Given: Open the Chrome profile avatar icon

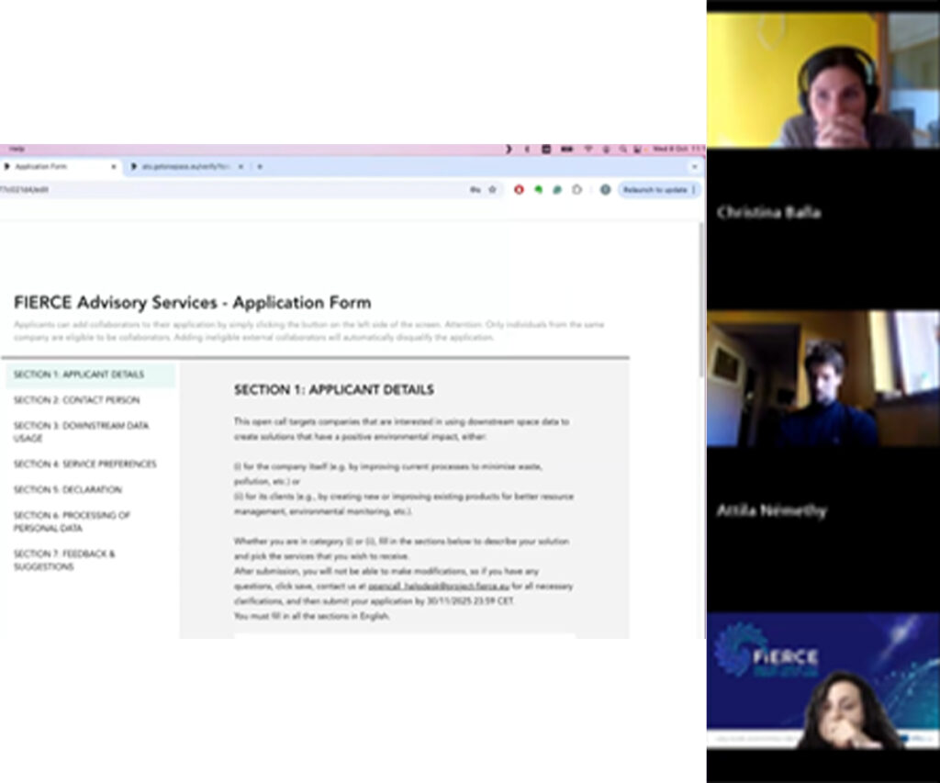Looking at the screenshot, I should point(606,190).
